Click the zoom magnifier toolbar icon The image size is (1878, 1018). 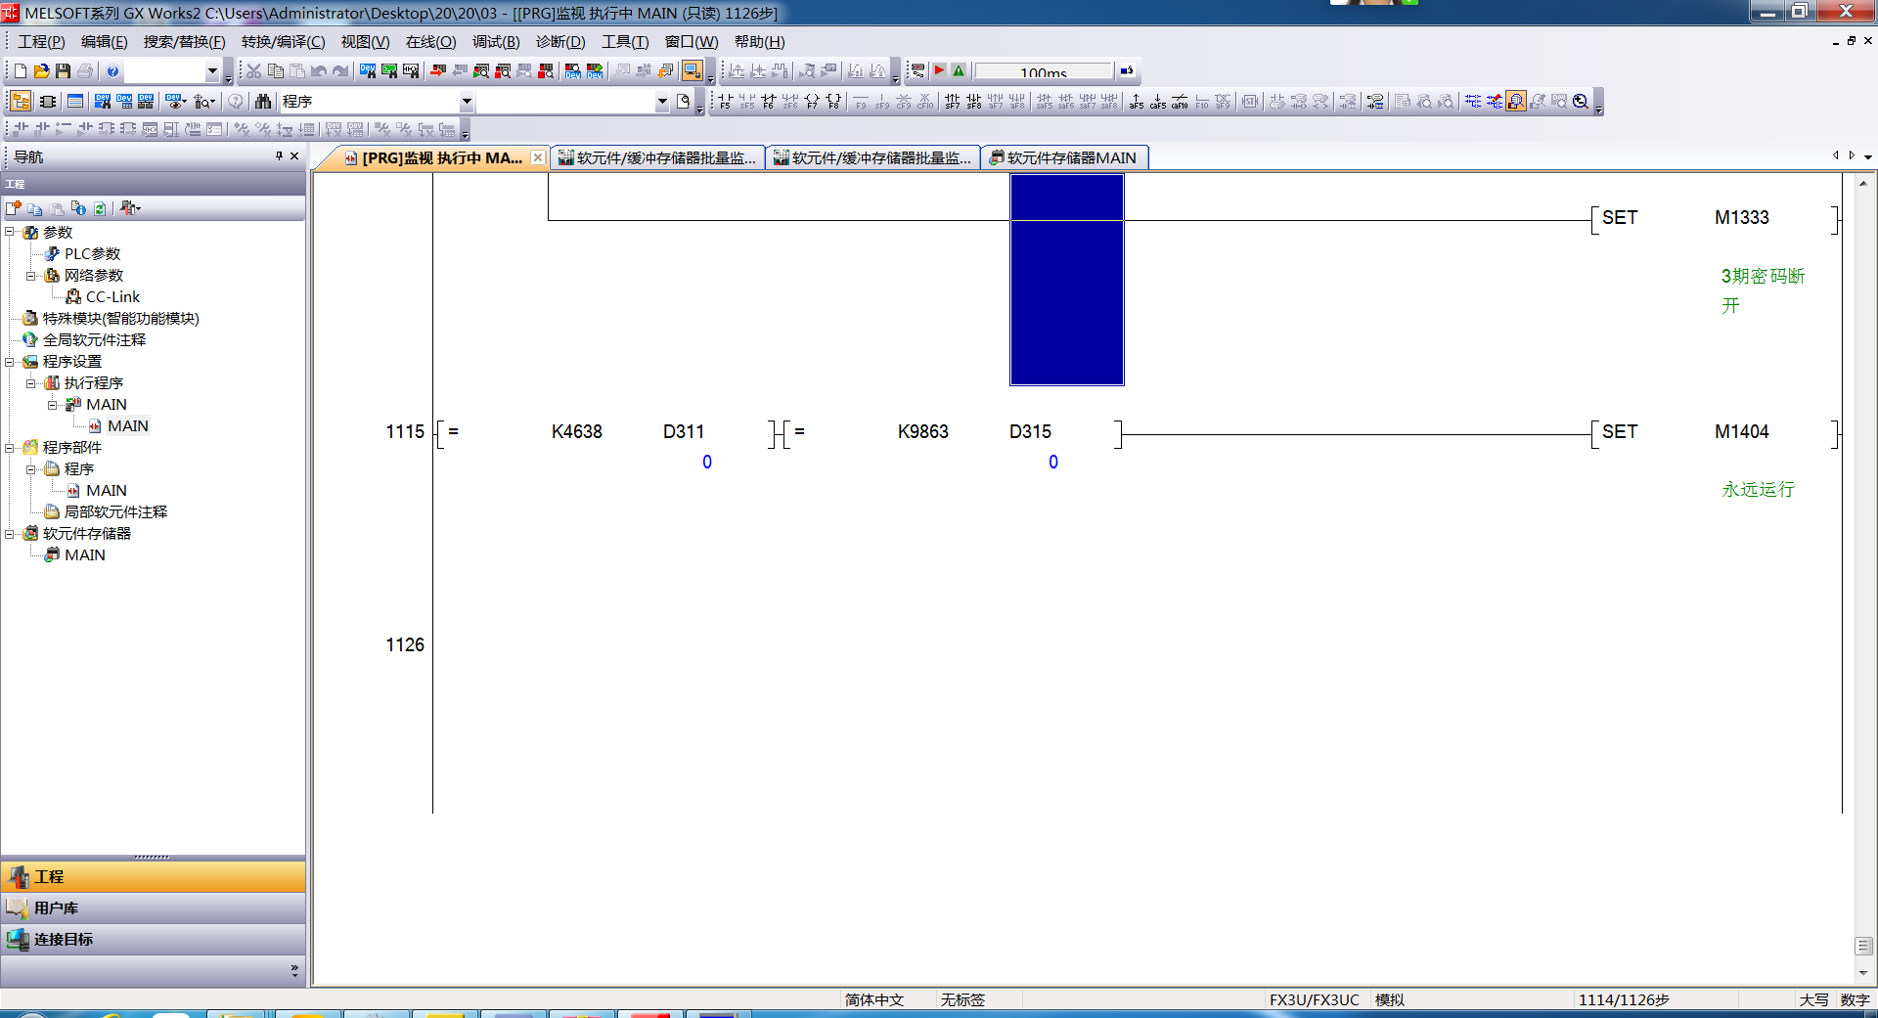coord(1581,102)
